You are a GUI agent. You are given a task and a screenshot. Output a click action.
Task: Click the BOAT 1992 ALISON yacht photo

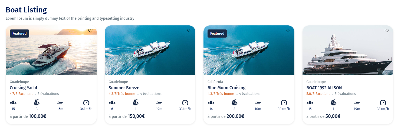348,54
